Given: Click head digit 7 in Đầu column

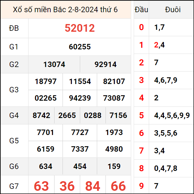Looking at the screenshot, I should coord(141,151).
